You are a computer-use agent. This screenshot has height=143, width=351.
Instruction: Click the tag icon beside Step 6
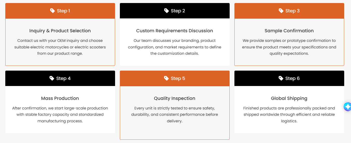[281, 78]
